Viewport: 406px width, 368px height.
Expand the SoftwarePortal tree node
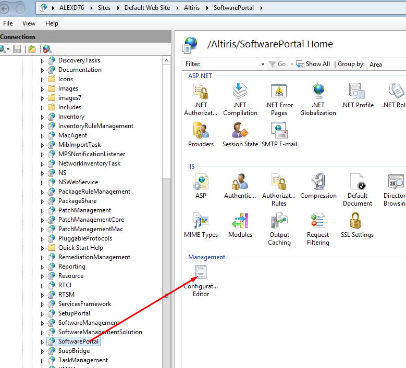[x=43, y=341]
